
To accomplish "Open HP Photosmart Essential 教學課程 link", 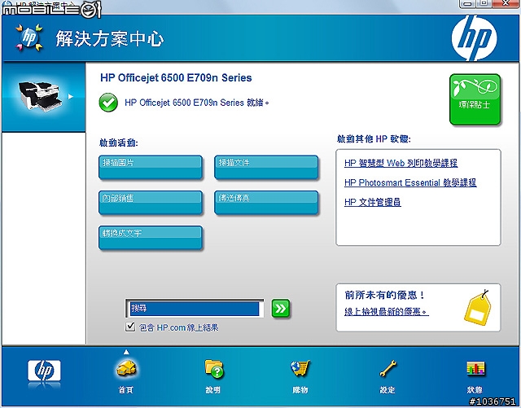I will [410, 182].
